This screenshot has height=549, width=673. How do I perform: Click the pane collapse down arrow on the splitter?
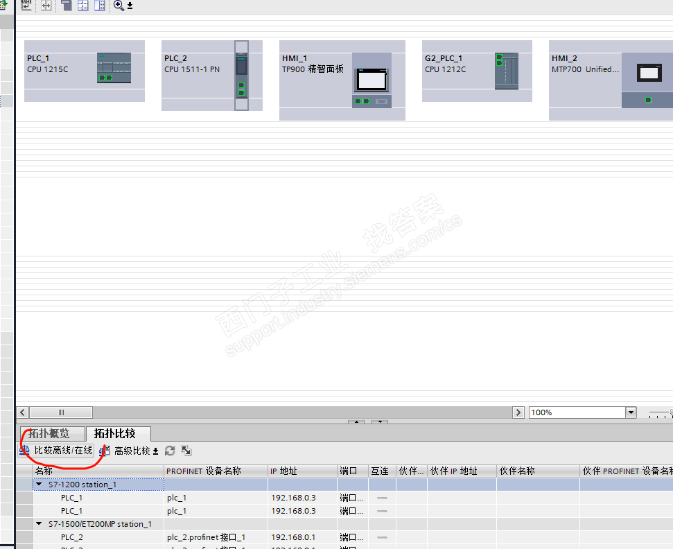(380, 422)
